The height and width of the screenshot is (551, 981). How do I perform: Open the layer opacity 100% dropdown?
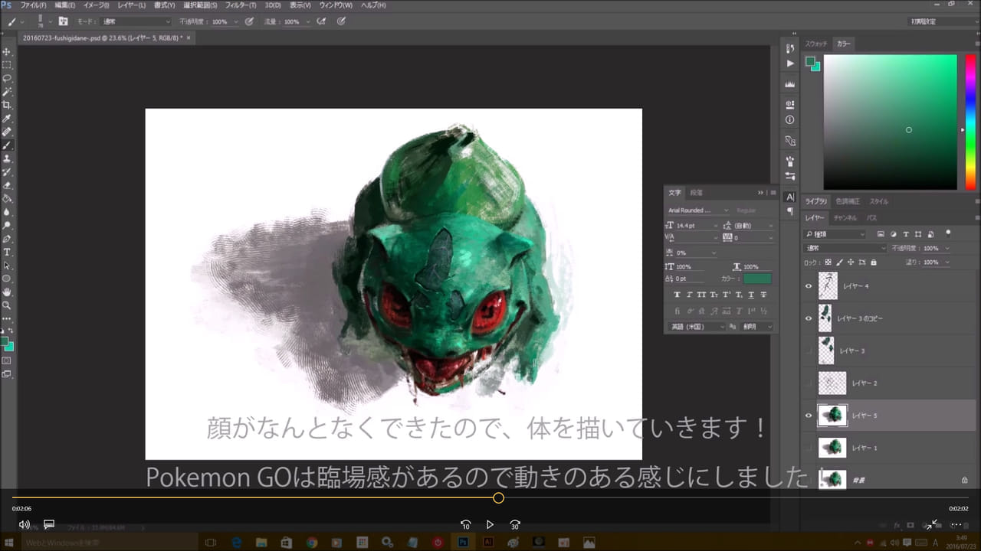tap(947, 248)
